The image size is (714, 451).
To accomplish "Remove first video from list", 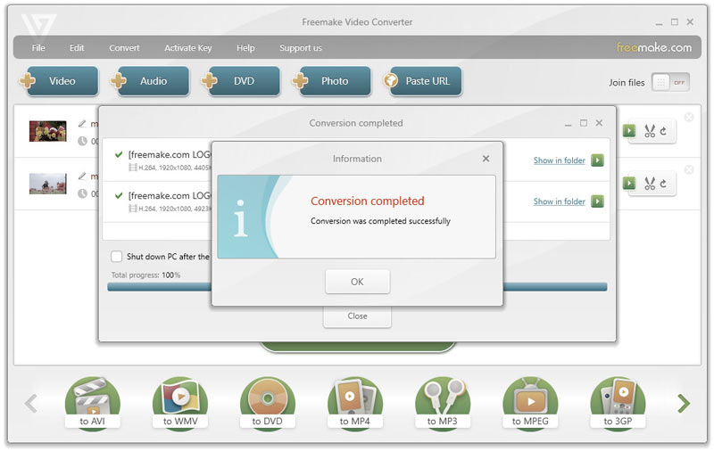I will [689, 118].
